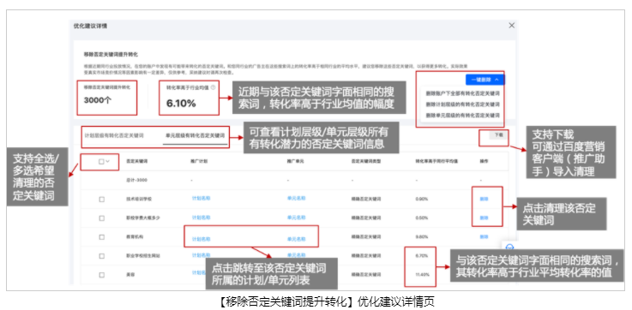Click 删除 for 职校学费大概多少 row
The width and height of the screenshot is (632, 310).
point(484,218)
